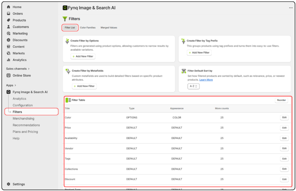The width and height of the screenshot is (296, 191).
Task: Click the Customers person icon
Action: 8,27
